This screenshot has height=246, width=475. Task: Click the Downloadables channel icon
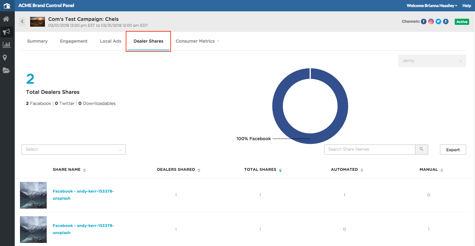[446, 21]
